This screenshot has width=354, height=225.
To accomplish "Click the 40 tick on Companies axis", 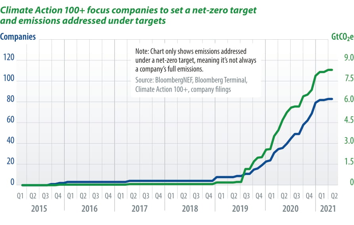I will tap(9, 141).
